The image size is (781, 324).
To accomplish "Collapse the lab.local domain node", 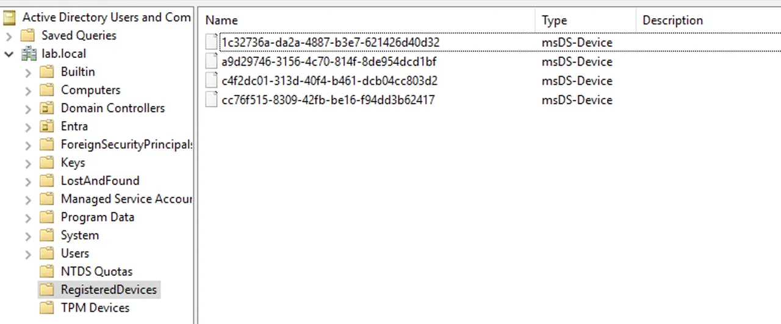I will click(x=9, y=54).
